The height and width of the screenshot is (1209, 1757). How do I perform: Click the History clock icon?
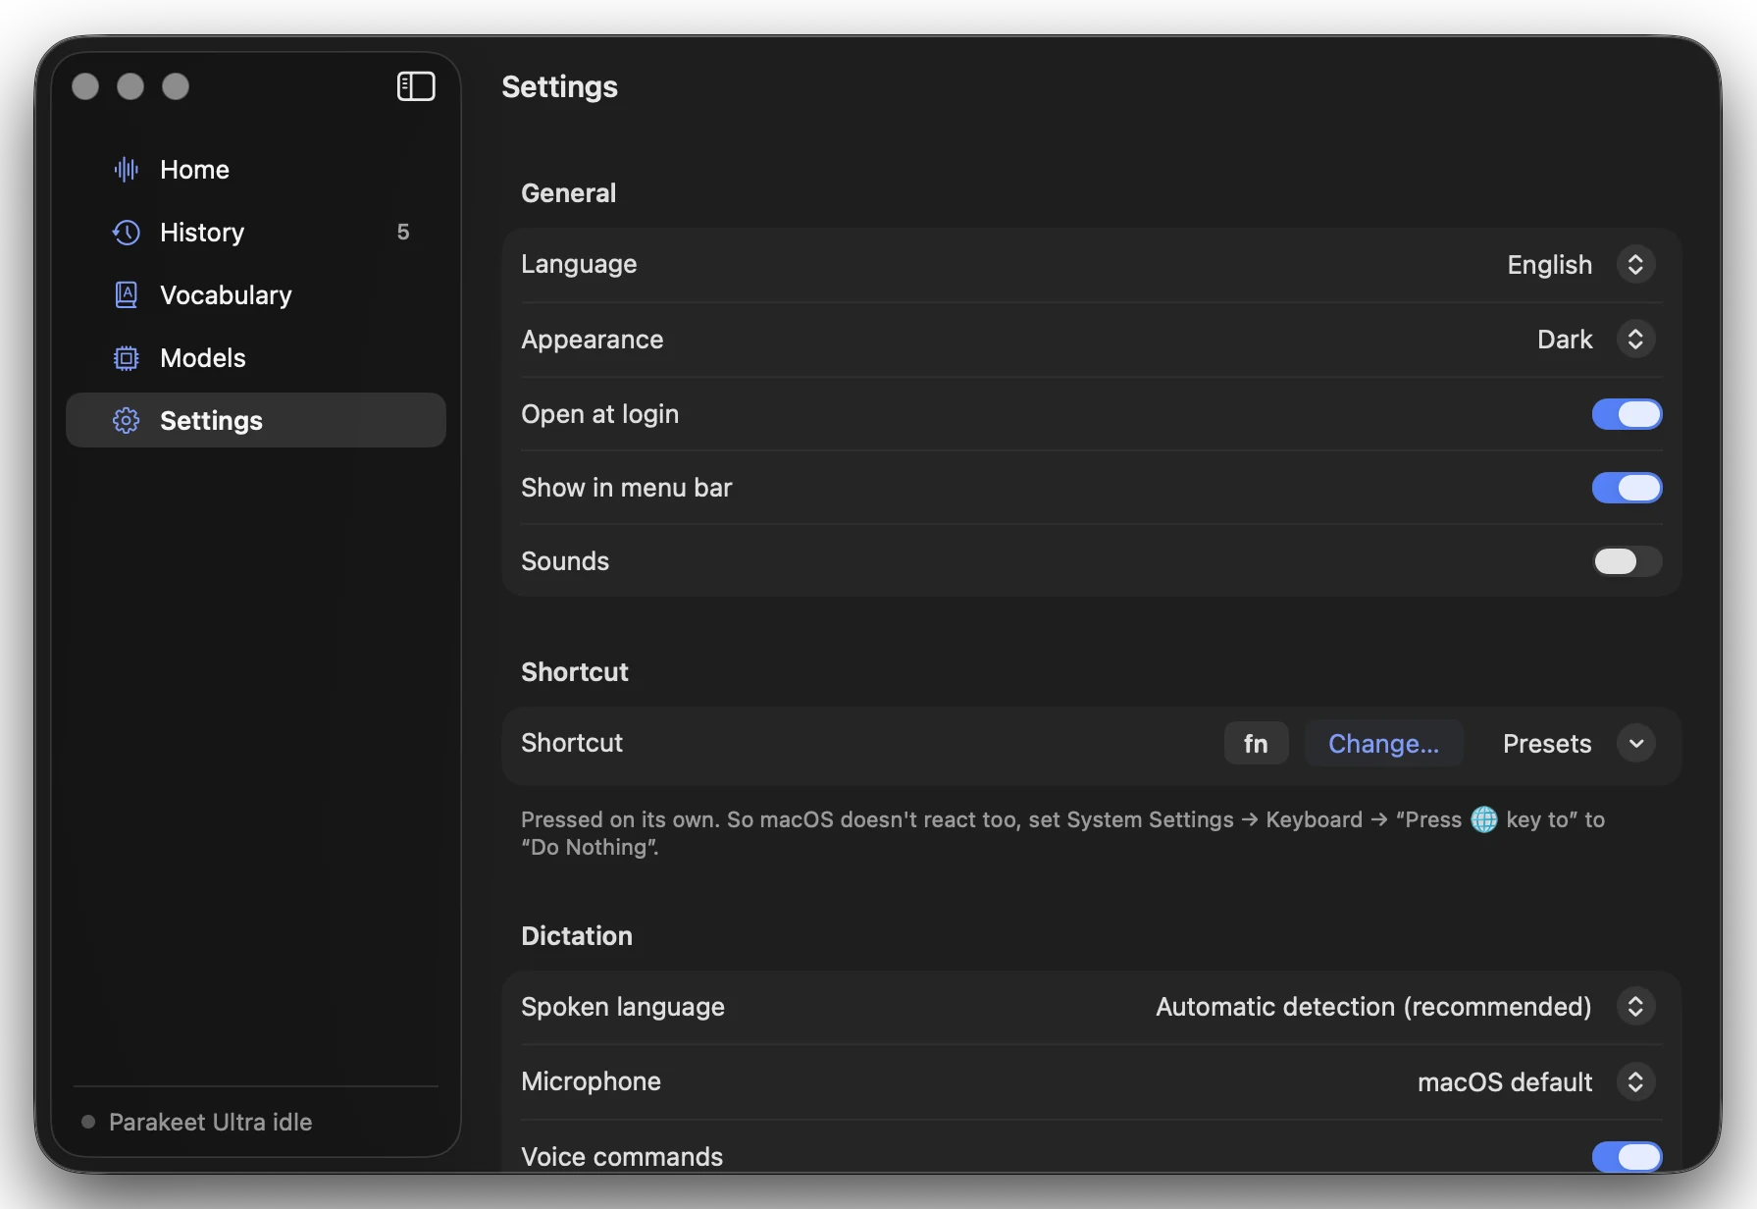(127, 233)
